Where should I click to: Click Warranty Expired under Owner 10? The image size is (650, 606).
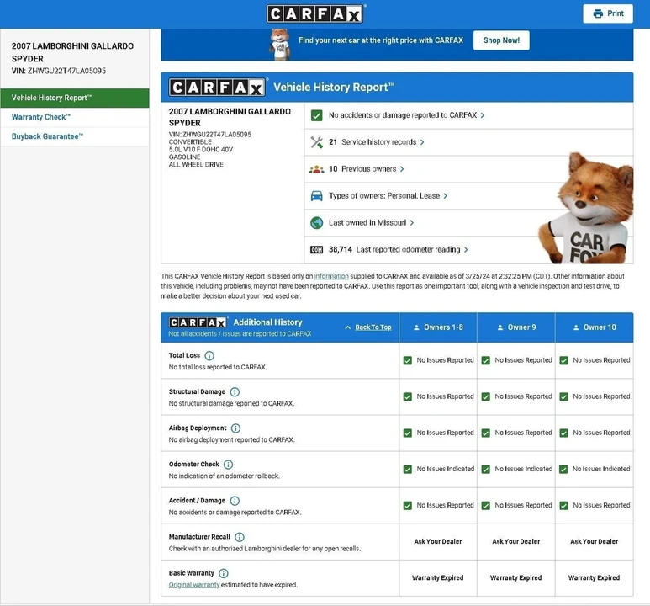coord(594,577)
